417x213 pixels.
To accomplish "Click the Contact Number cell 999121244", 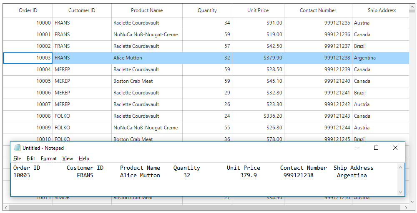I will [x=318, y=128].
